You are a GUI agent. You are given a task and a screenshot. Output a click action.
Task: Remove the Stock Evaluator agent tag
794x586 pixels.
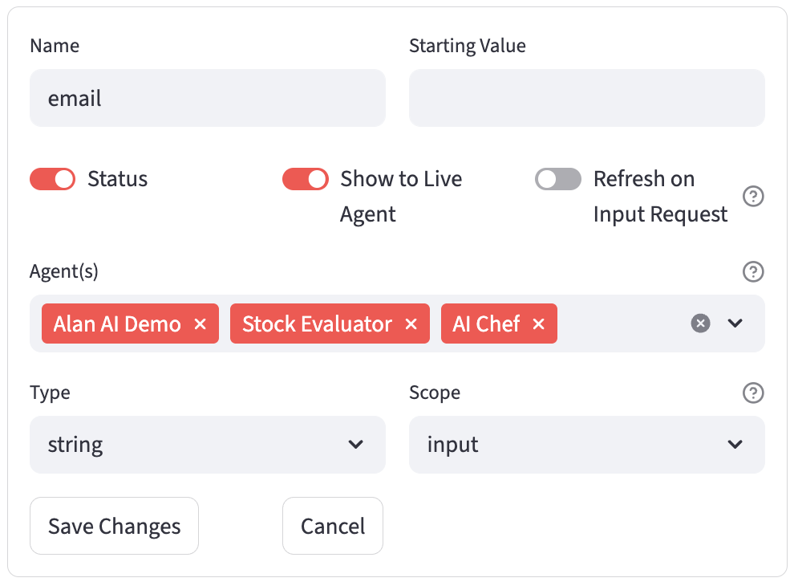pyautogui.click(x=411, y=324)
